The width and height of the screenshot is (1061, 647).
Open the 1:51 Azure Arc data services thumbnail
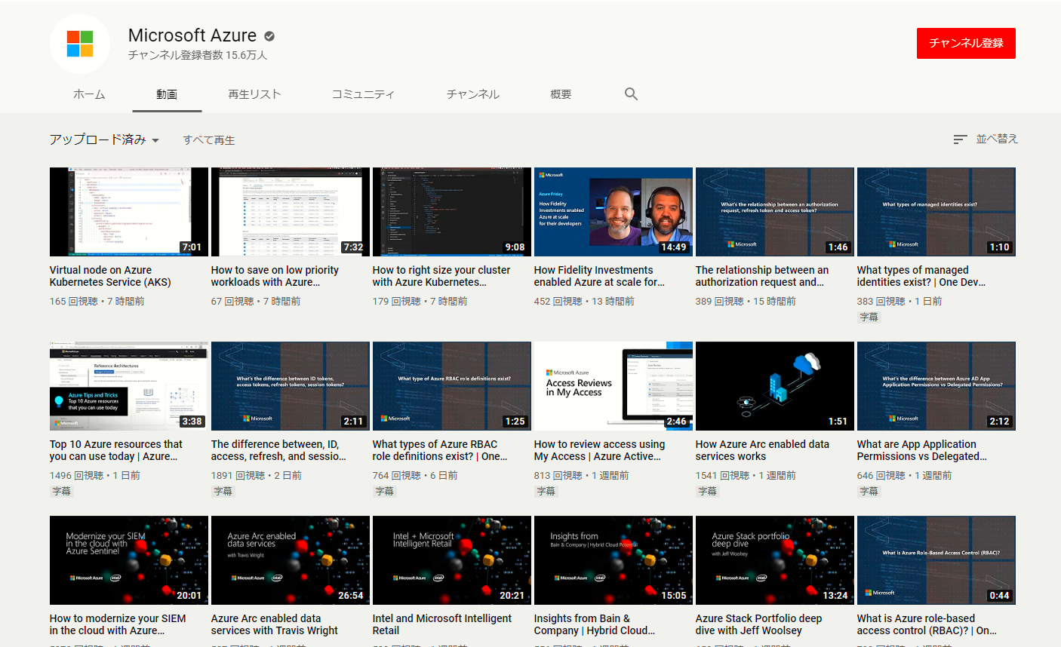(775, 386)
